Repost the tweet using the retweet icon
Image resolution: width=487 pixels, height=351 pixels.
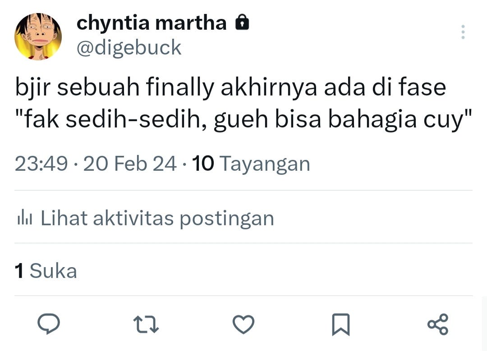pyautogui.click(x=147, y=323)
